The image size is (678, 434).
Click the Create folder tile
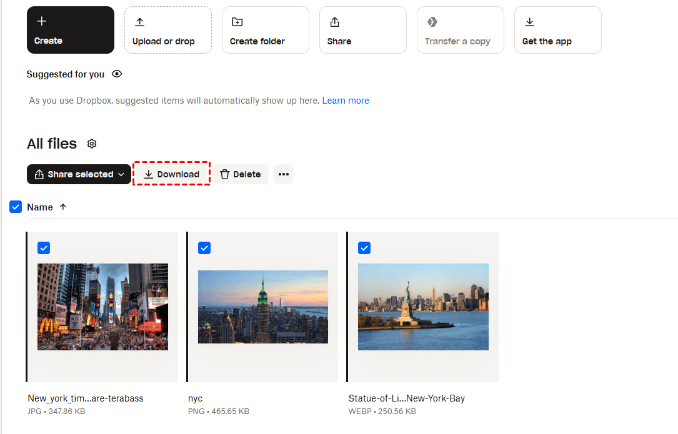(265, 30)
